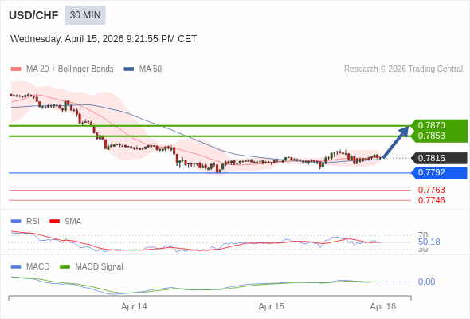
Task: Toggle the MACD Signal legend entry
Action: pos(92,266)
